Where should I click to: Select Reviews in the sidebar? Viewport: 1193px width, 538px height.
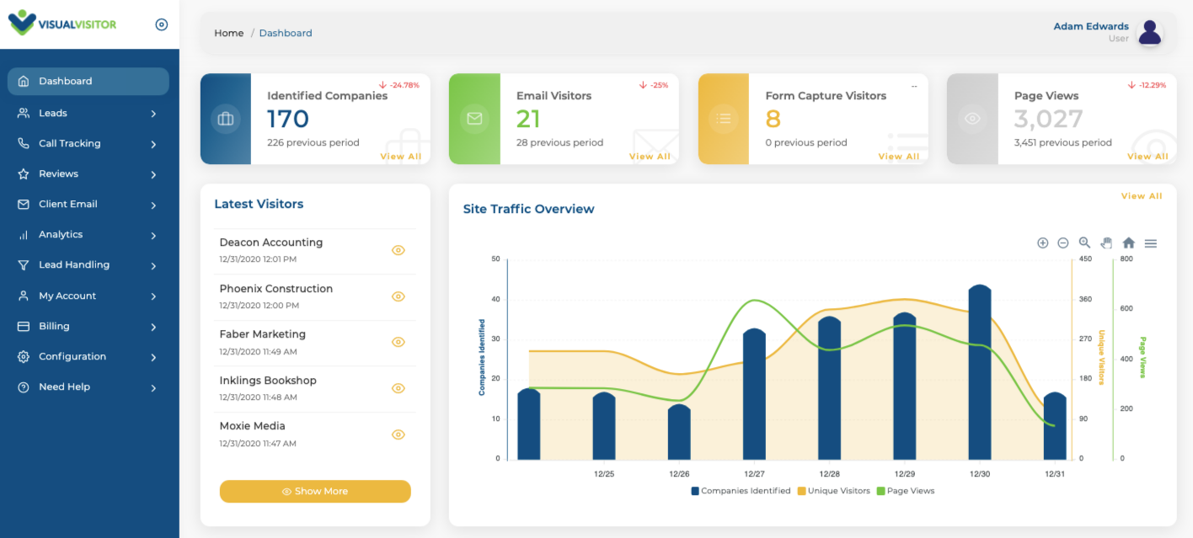(x=58, y=173)
